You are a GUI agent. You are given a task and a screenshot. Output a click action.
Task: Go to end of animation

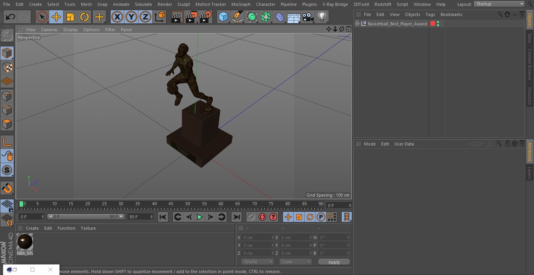click(237, 217)
